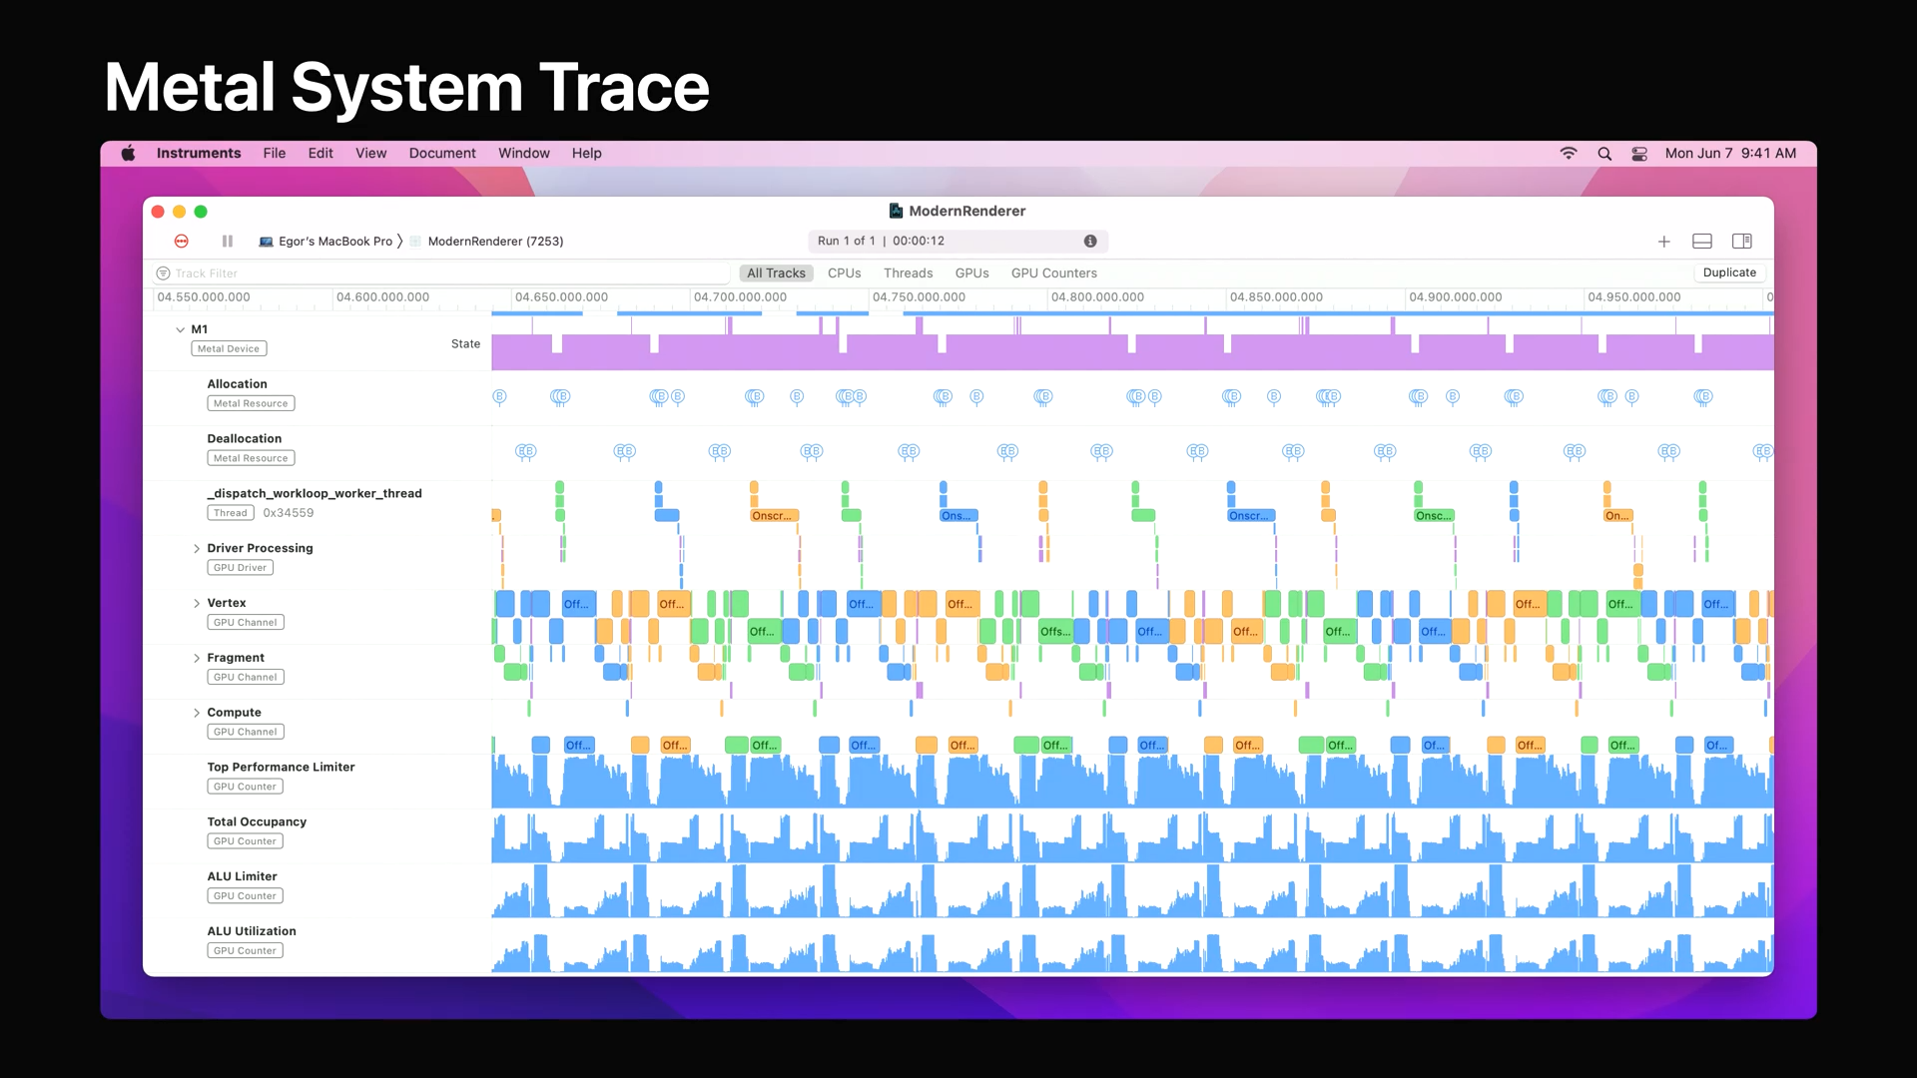This screenshot has width=1917, height=1078.
Task: Open the macOS Control Center icon
Action: pyautogui.click(x=1639, y=154)
